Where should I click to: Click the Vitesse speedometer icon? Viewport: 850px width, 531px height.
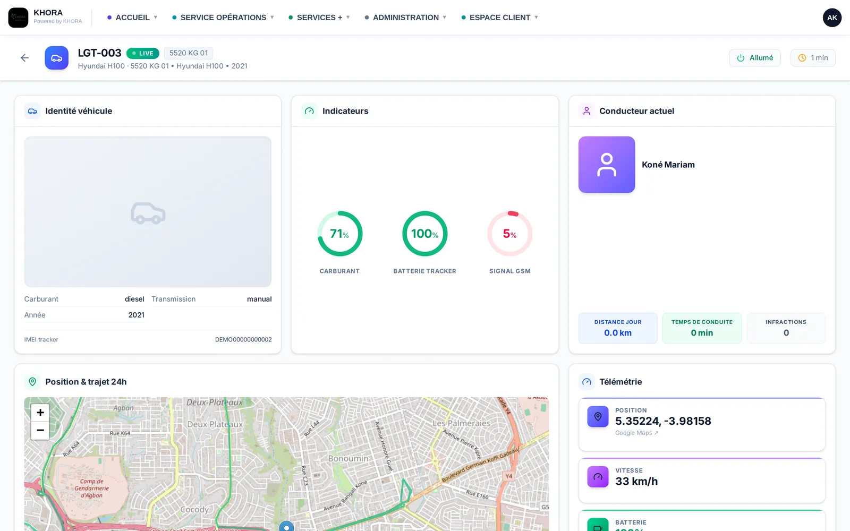(598, 477)
